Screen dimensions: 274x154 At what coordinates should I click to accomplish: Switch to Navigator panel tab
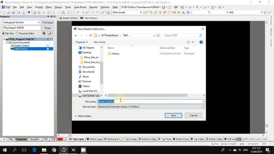pyautogui.click(x=34, y=139)
